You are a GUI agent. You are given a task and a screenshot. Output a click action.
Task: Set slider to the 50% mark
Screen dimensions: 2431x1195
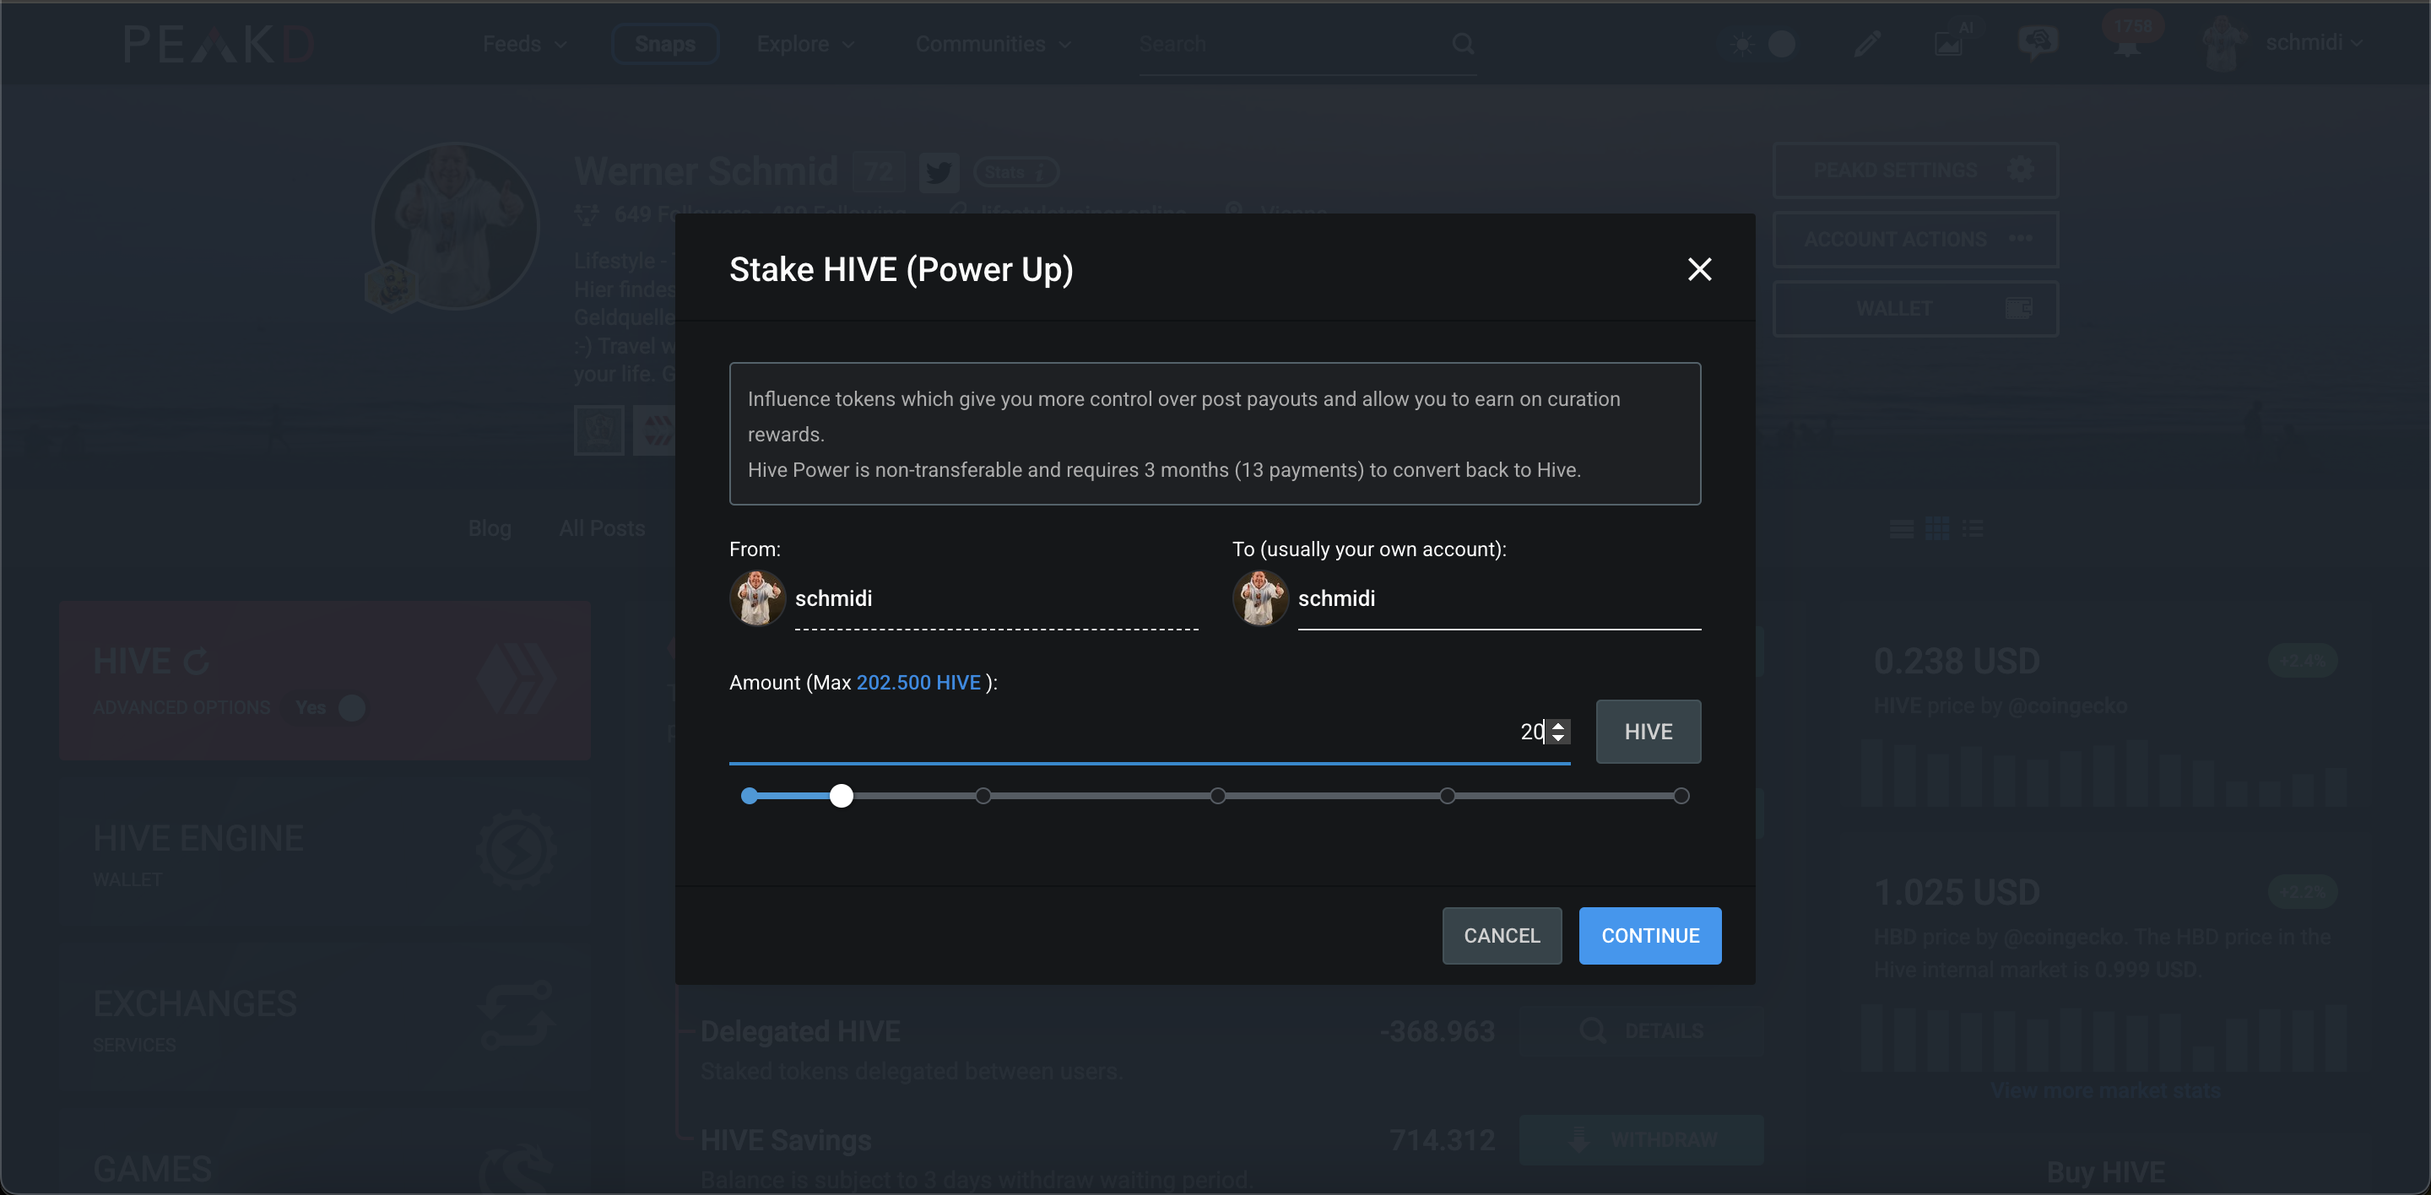click(x=1217, y=796)
